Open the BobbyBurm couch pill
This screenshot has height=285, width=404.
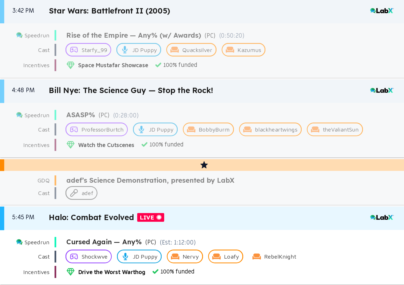click(x=208, y=129)
